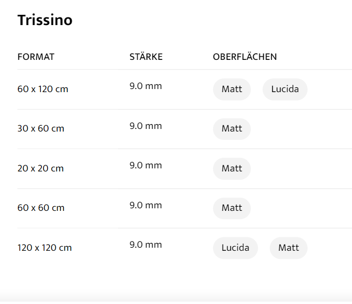Click the 60 x 60 cm format text
Screen dimensions: 352x304
click(x=41, y=208)
